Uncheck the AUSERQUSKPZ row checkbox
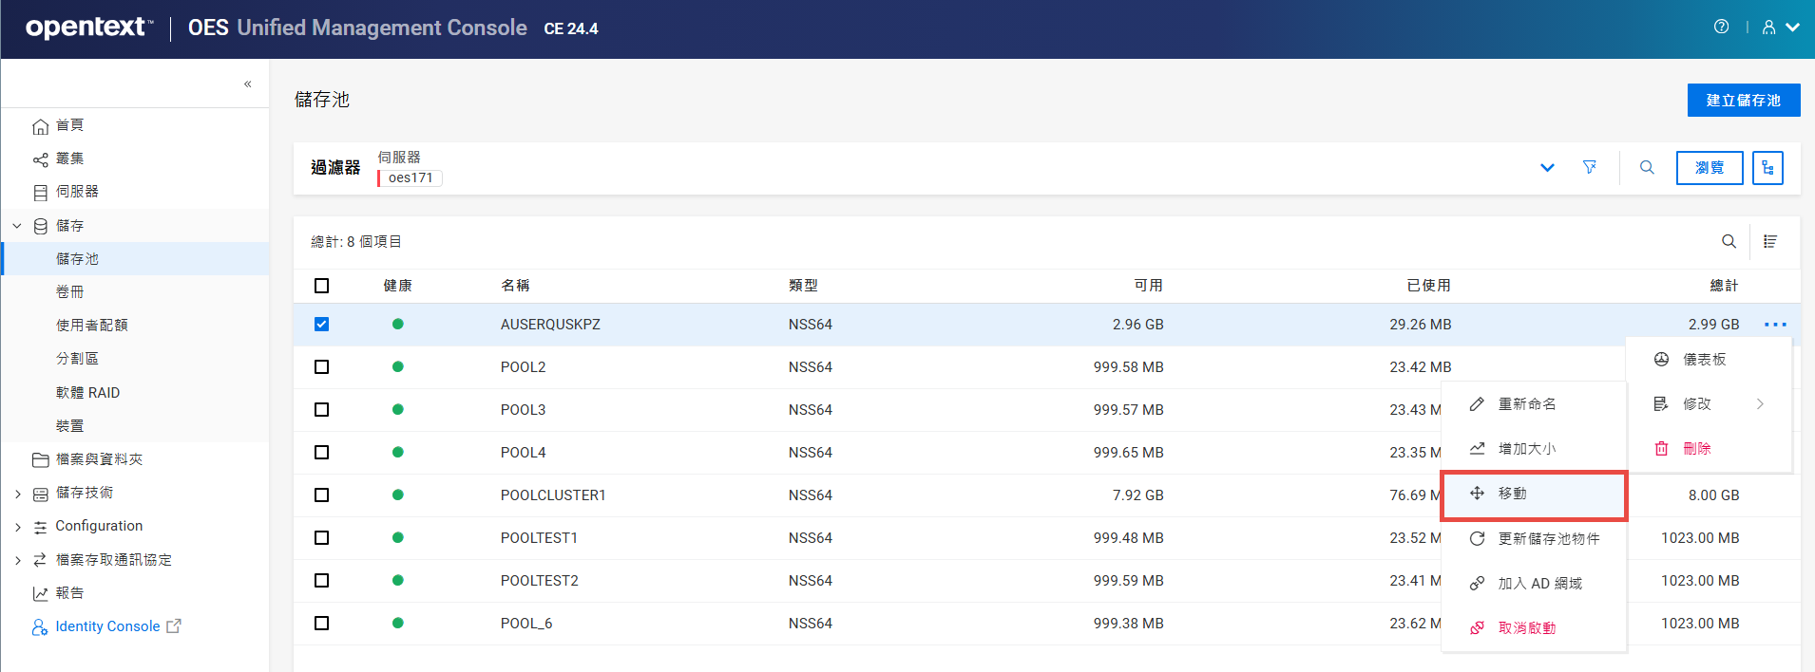 click(321, 325)
